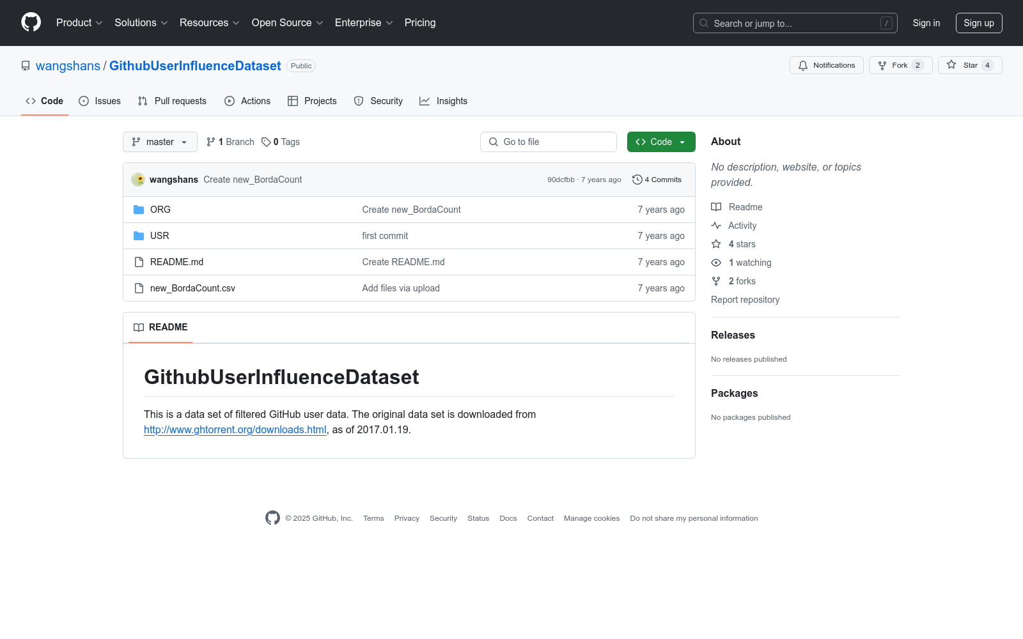Star this repository
Screen dimensions: 1023x639
coord(970,65)
